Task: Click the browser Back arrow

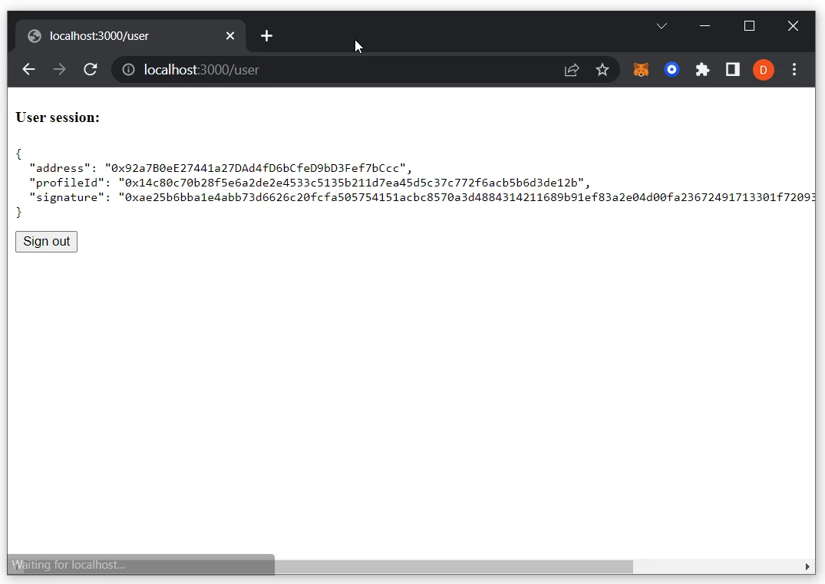Action: pos(28,70)
